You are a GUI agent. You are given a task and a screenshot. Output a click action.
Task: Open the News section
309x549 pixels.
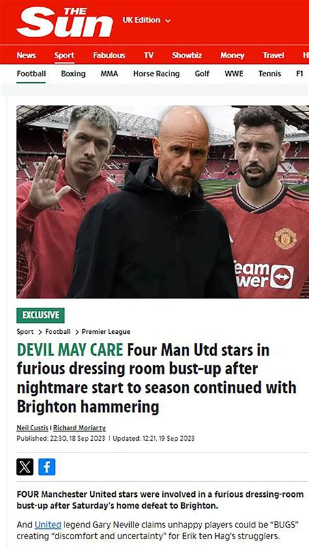pos(26,55)
